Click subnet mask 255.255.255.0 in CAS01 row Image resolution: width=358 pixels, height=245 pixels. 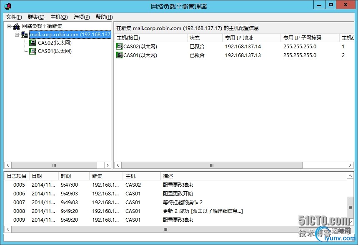click(300, 55)
